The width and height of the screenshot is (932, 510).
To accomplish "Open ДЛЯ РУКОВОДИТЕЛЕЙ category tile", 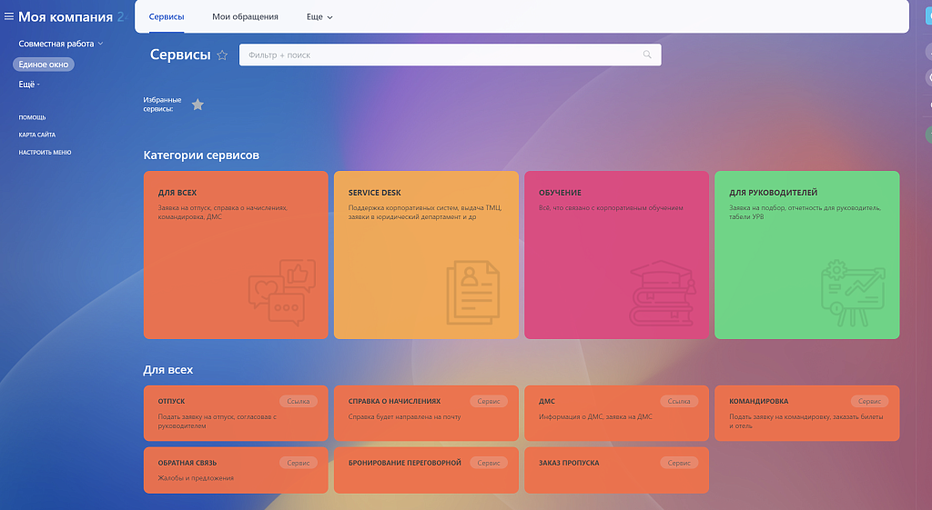I will click(807, 255).
